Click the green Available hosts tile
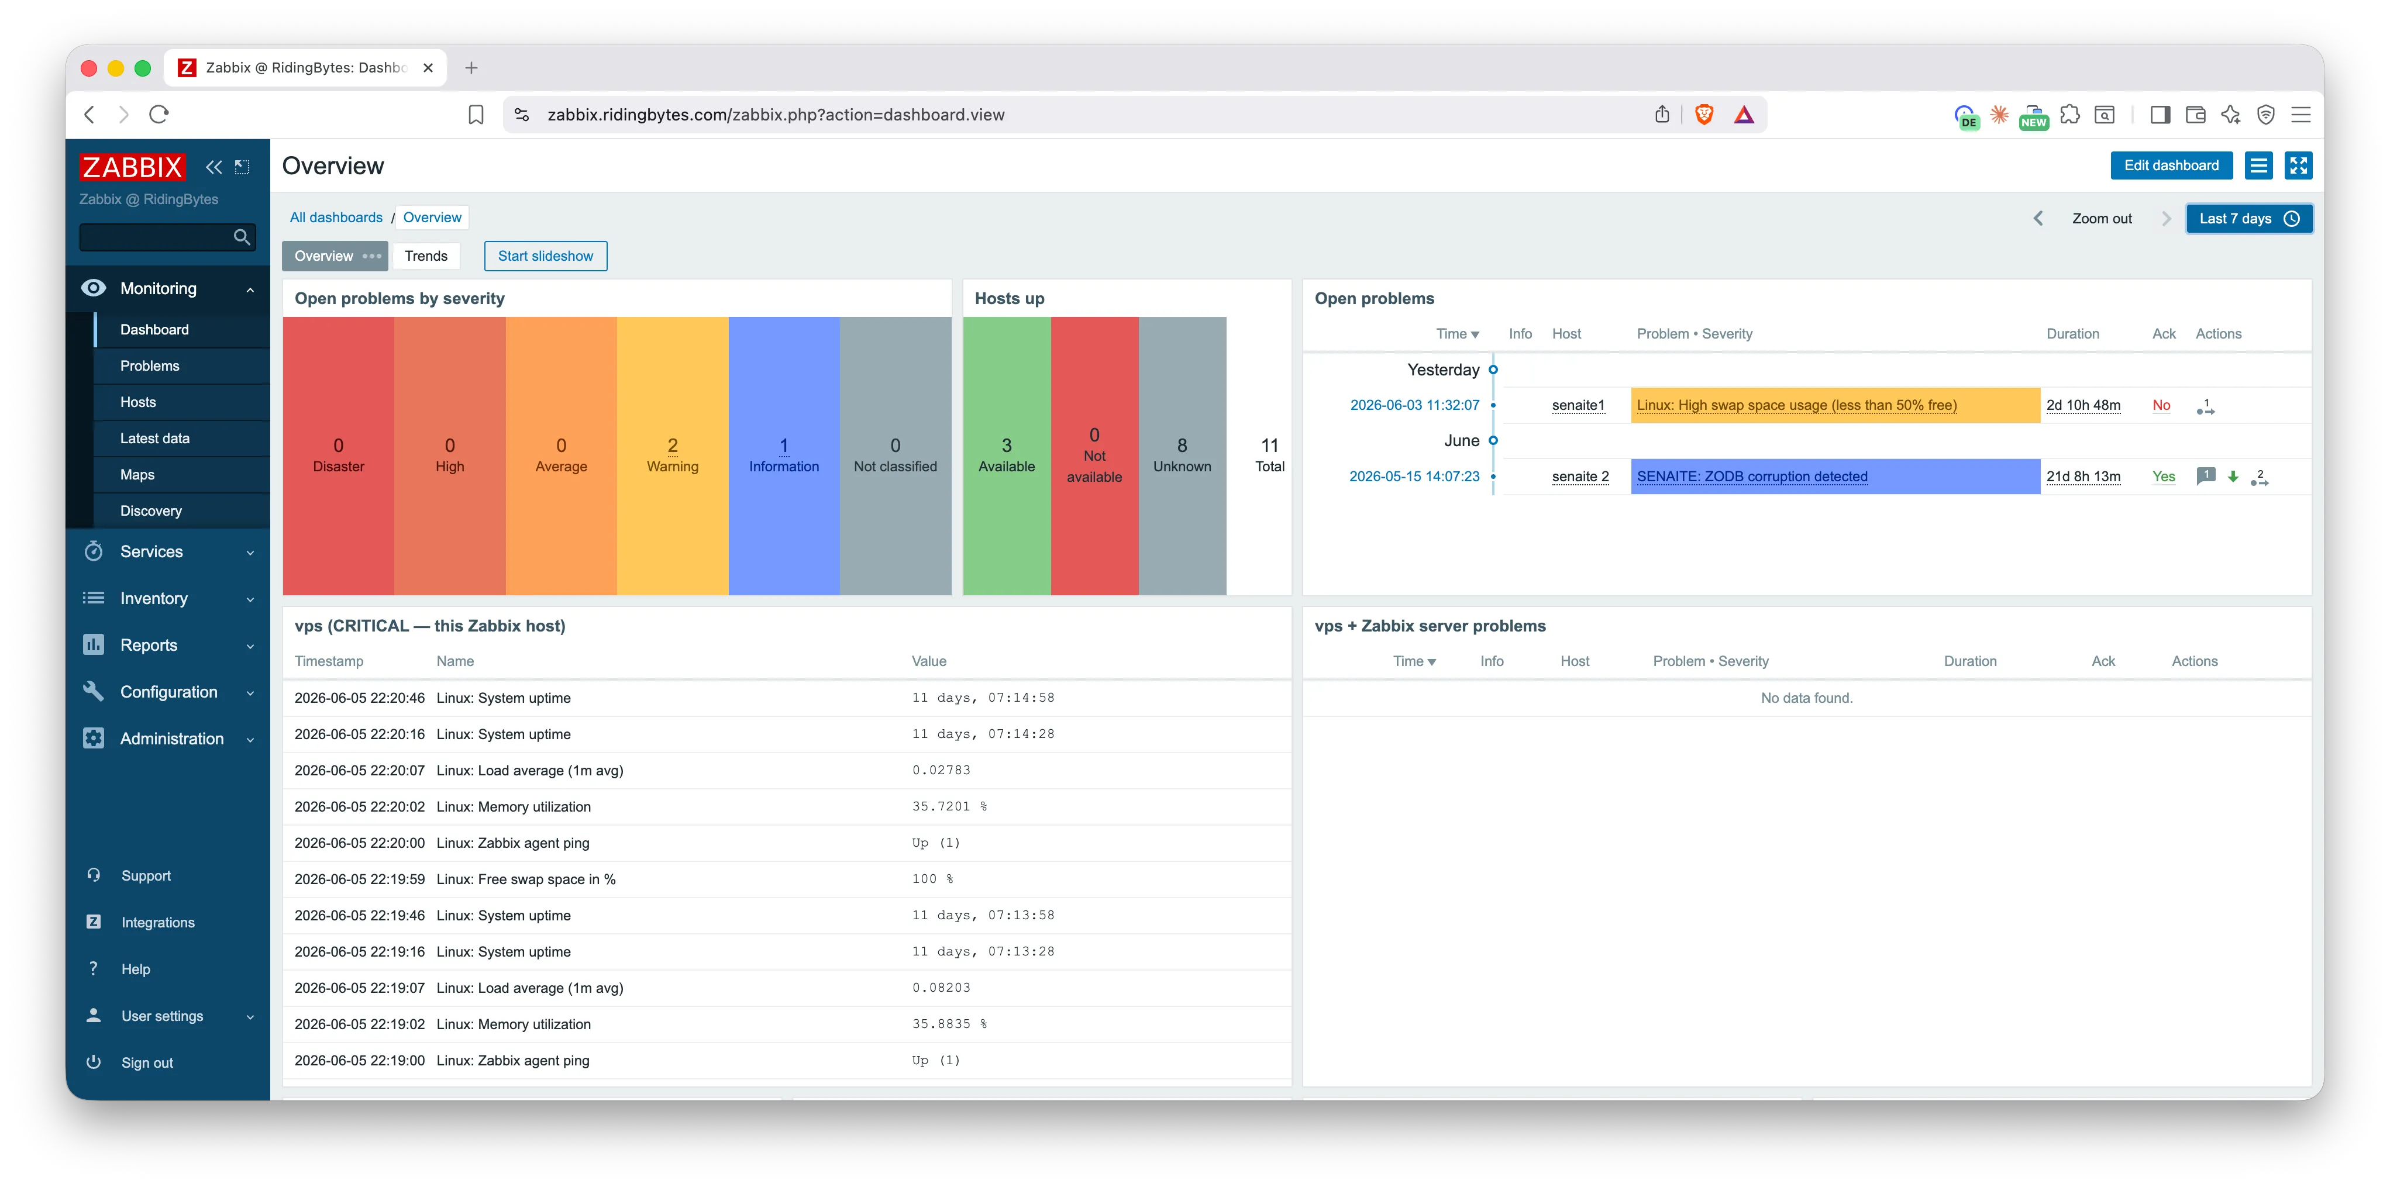 click(x=1007, y=456)
